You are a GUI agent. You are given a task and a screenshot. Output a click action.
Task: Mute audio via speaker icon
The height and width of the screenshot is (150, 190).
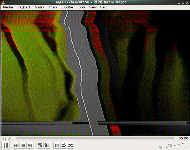[x=160, y=147]
